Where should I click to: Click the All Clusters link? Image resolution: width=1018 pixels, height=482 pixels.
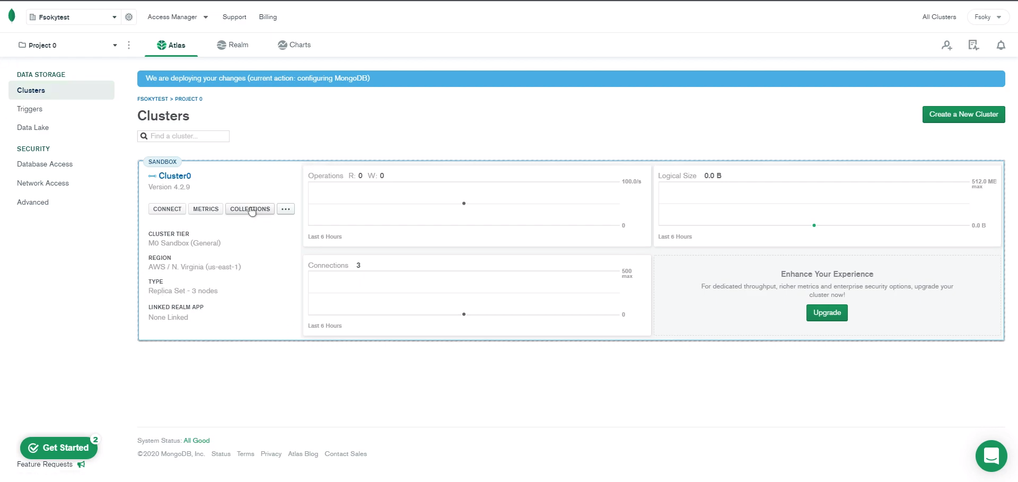point(939,17)
